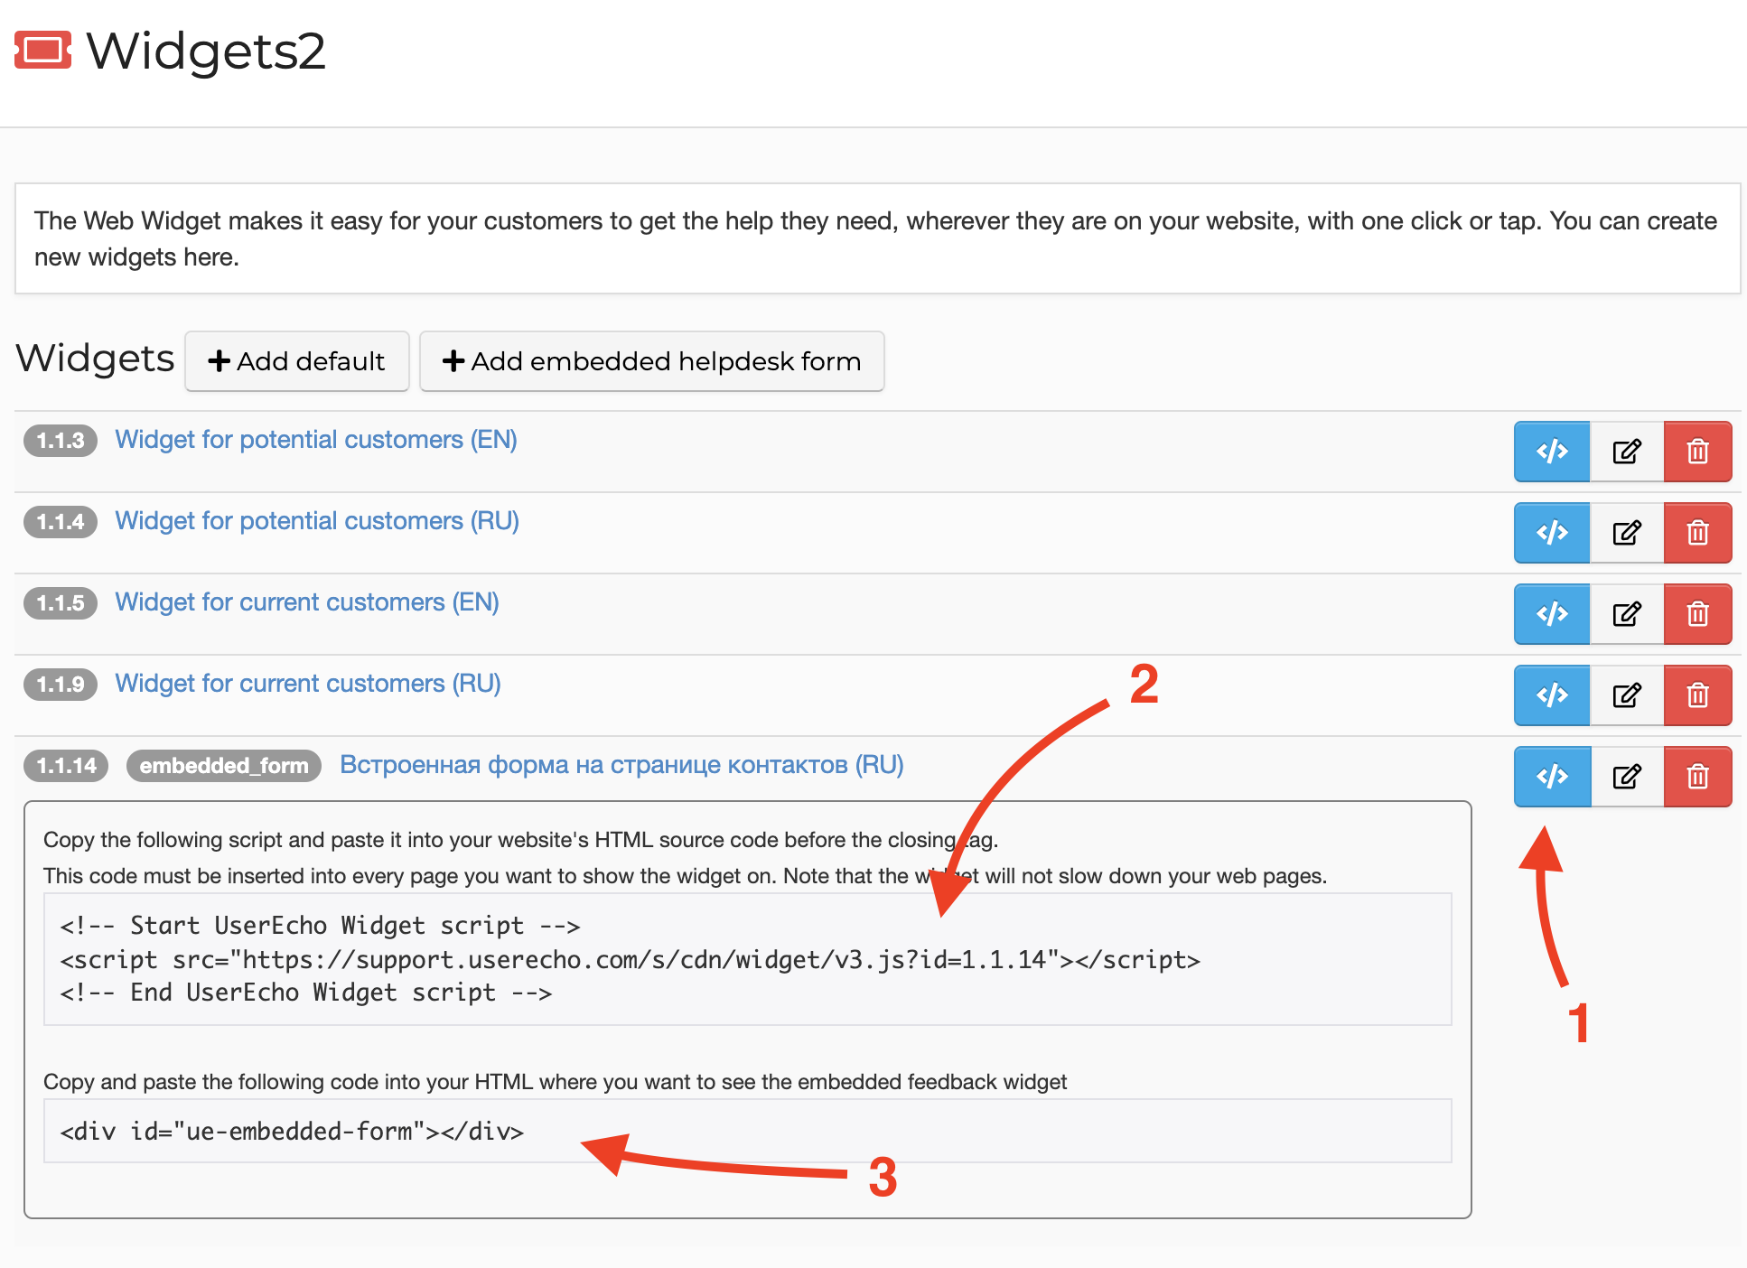Toggle embed code for widget 1.1.14
The width and height of the screenshot is (1747, 1268).
[x=1552, y=776]
